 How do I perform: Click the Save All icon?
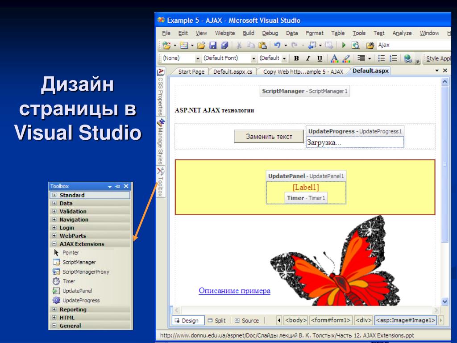pos(224,45)
